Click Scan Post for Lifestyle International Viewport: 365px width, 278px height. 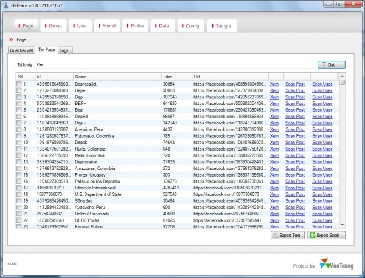click(295, 188)
